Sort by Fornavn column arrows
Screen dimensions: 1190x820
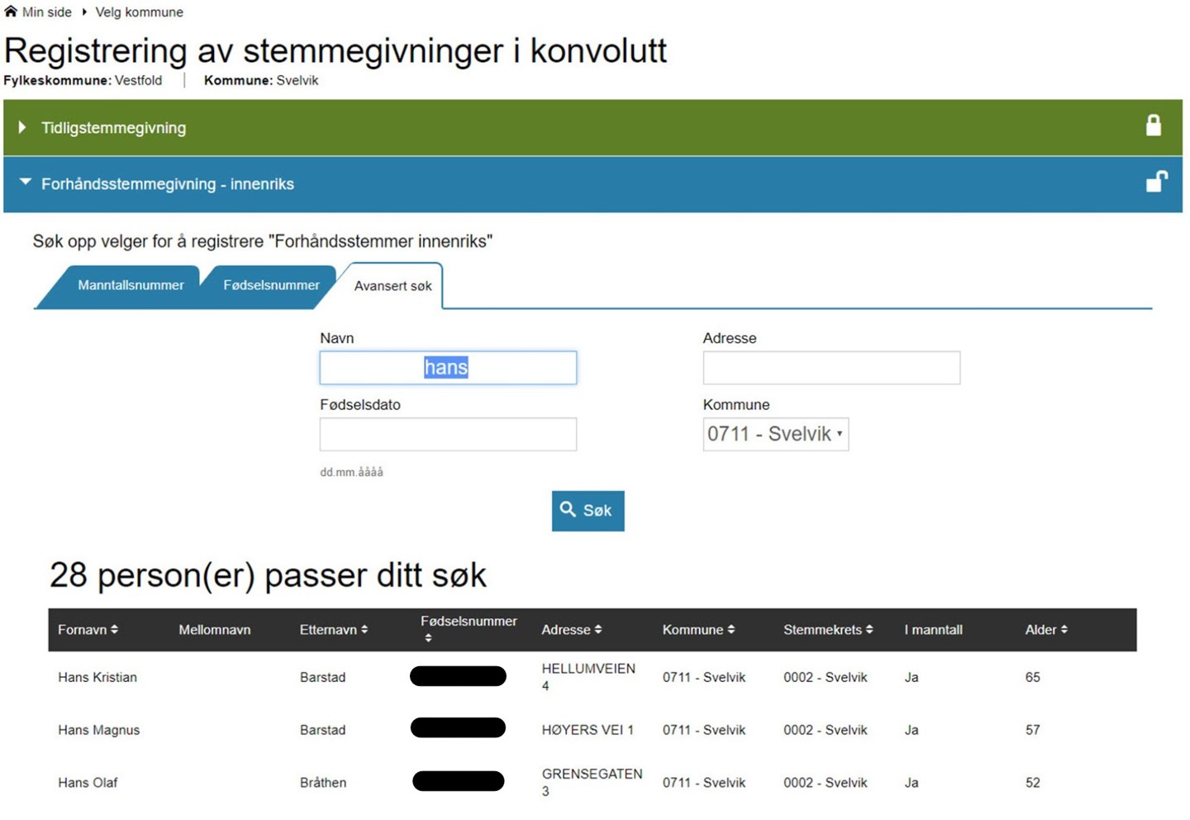pos(115,630)
